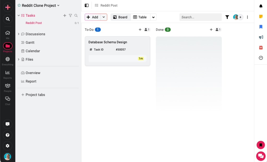Open announcements megaphone icon
Screen dimensions: 267x162
click(x=261, y=37)
